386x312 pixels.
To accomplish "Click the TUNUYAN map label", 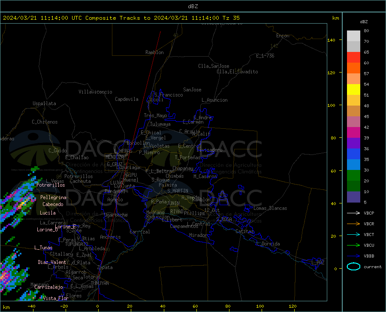I will 100,283.
